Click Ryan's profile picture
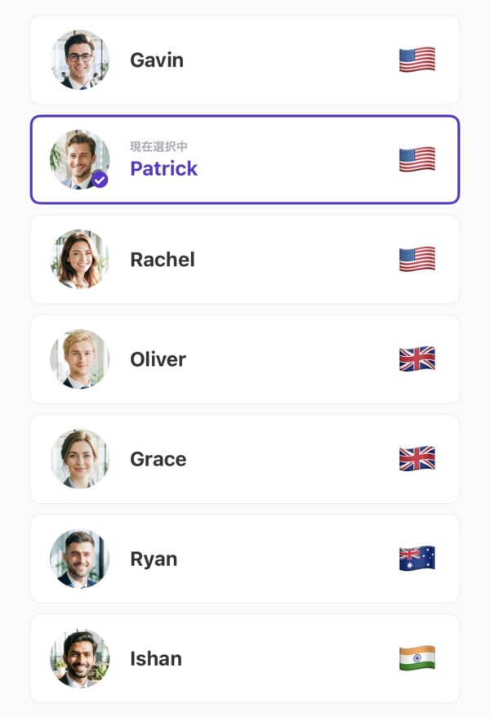 79,559
